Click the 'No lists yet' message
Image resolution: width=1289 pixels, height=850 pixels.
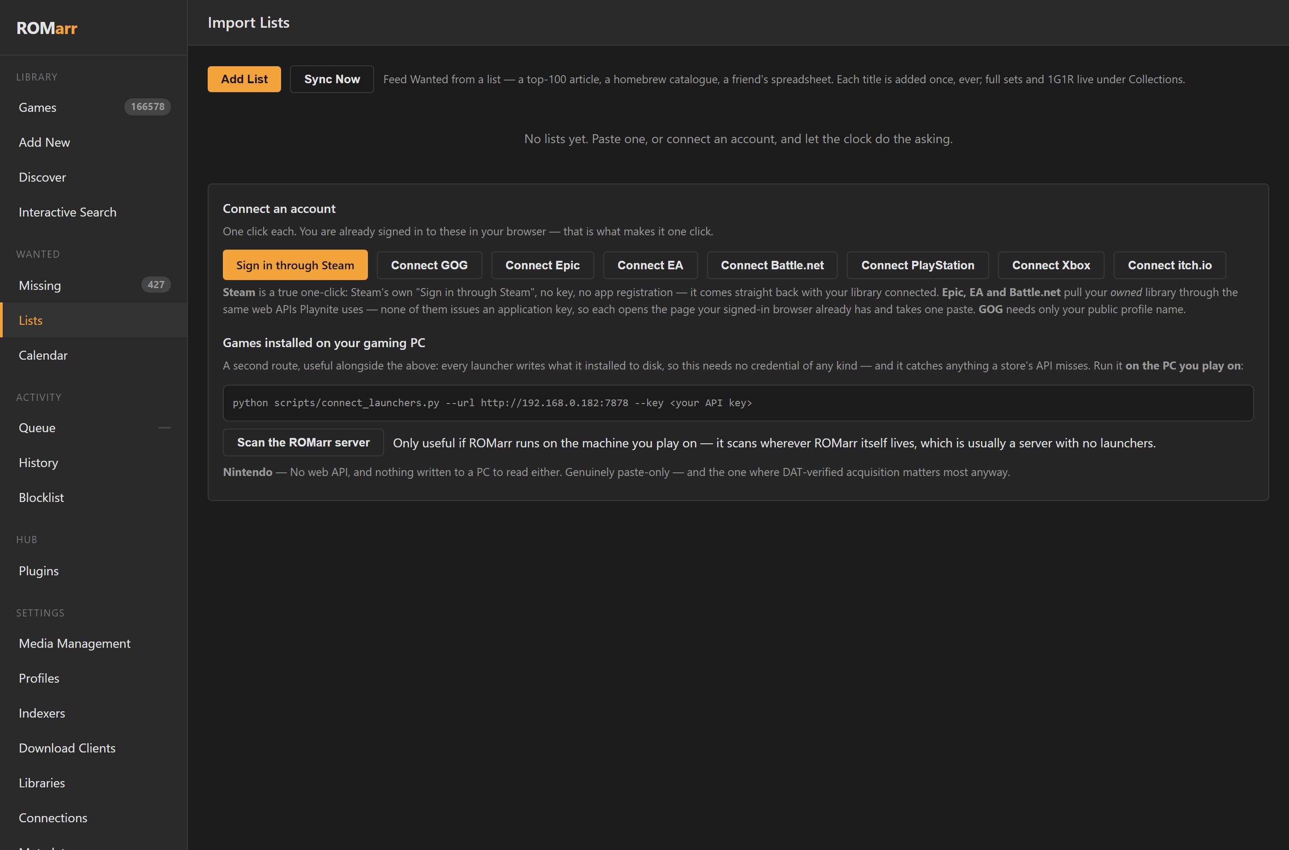click(x=738, y=139)
